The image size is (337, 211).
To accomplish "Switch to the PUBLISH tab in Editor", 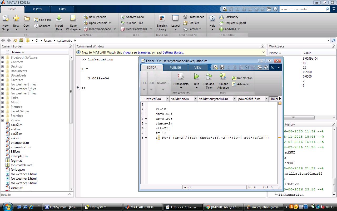I will coord(175,68).
